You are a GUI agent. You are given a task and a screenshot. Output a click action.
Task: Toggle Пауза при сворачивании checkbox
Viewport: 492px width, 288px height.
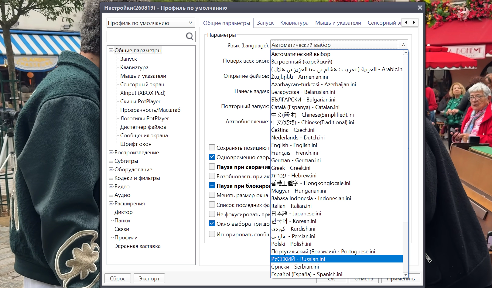click(212, 167)
